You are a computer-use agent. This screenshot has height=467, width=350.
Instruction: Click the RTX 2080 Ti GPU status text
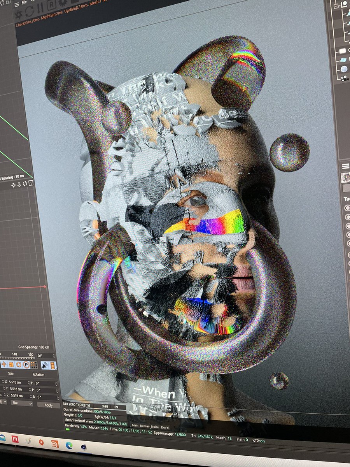click(x=76, y=405)
